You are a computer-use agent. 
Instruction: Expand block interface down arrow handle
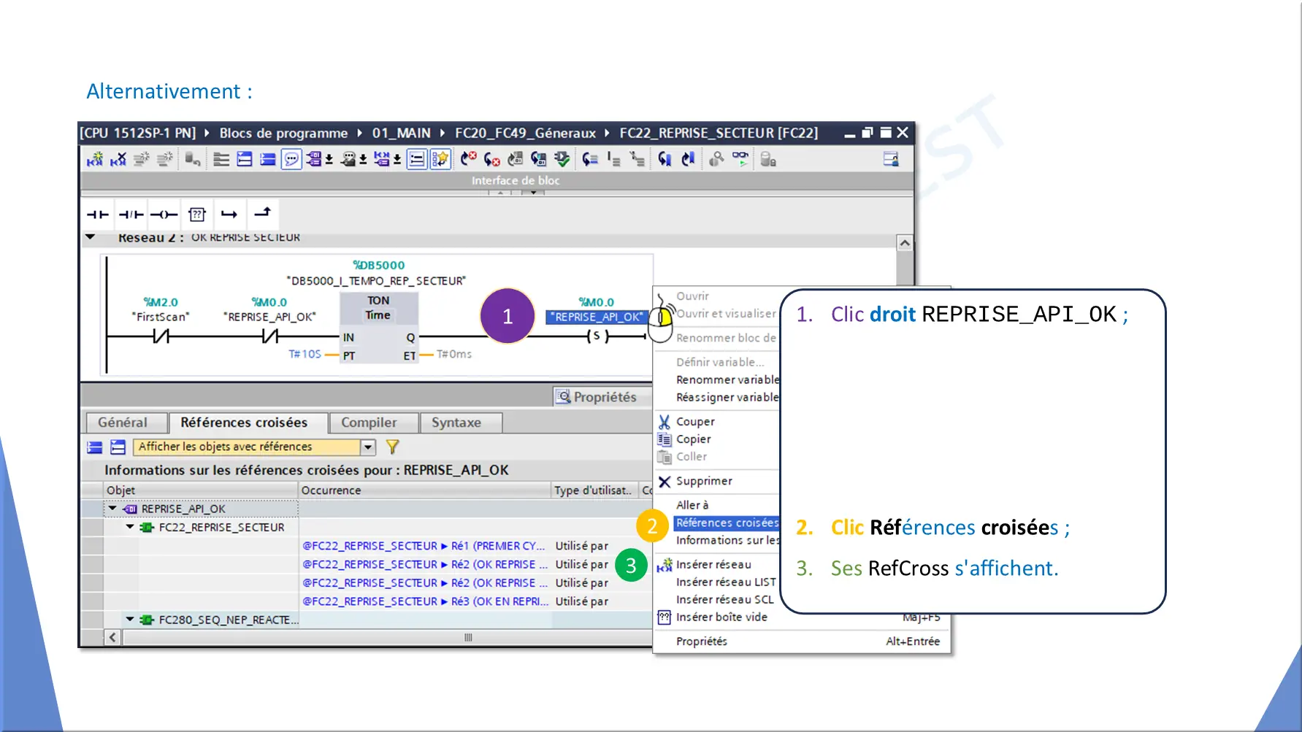(534, 193)
